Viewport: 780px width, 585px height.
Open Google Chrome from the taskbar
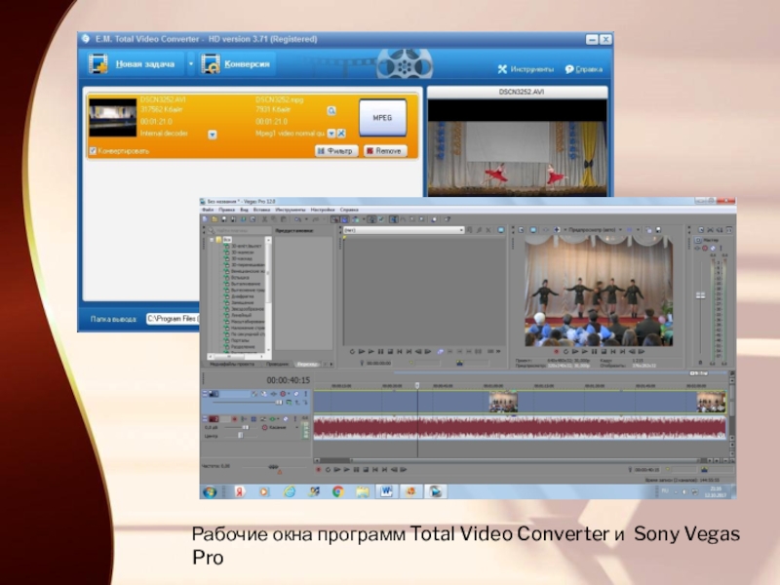point(336,491)
